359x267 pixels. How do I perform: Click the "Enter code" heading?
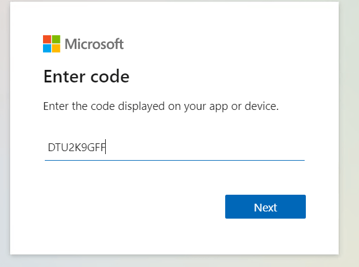(87, 76)
